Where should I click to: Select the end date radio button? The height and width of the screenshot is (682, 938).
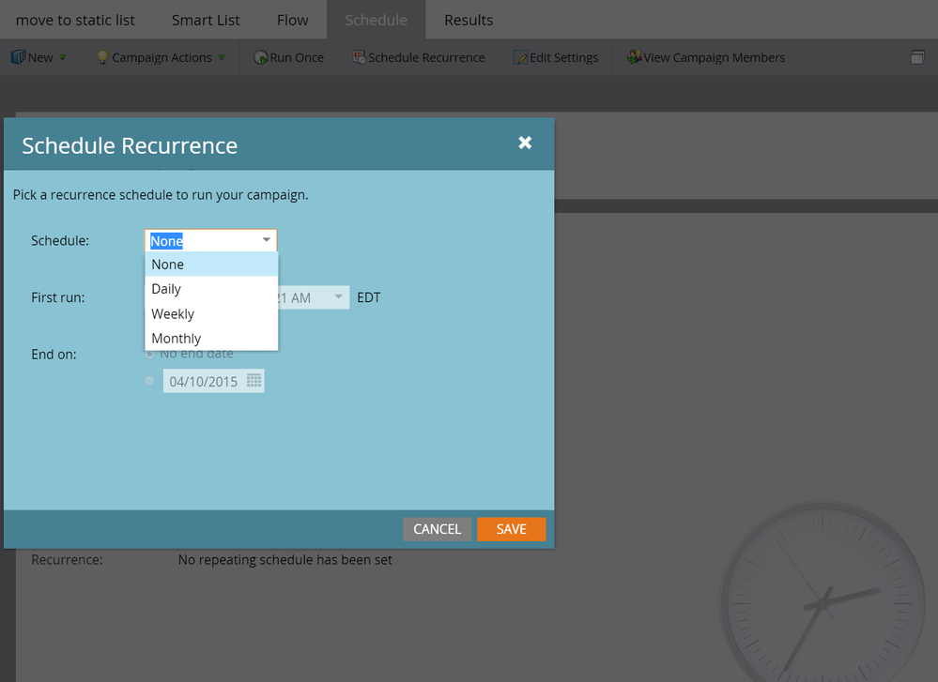tap(149, 381)
